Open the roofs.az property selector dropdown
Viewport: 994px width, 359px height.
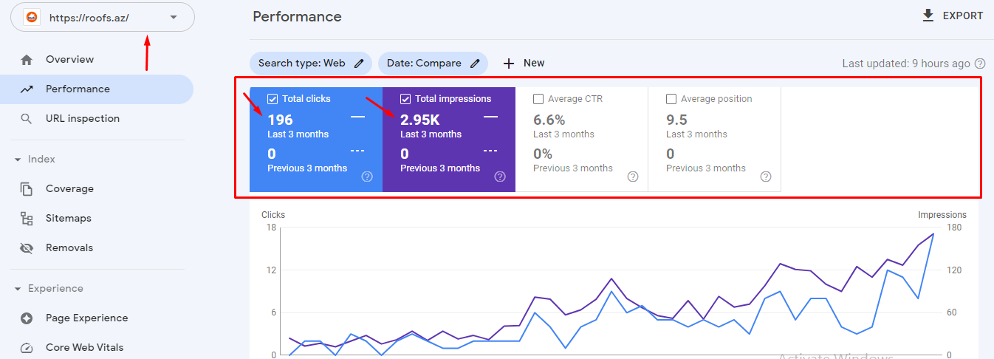[174, 18]
